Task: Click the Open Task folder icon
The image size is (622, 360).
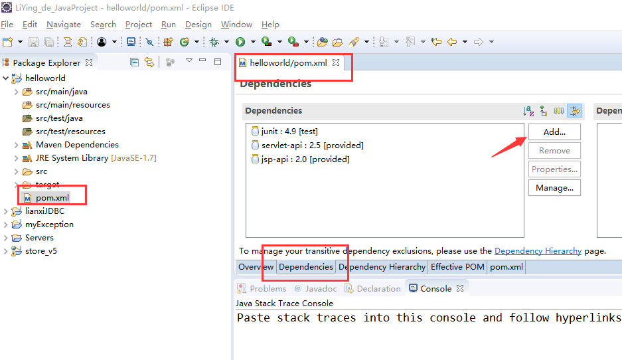Action: click(x=338, y=42)
